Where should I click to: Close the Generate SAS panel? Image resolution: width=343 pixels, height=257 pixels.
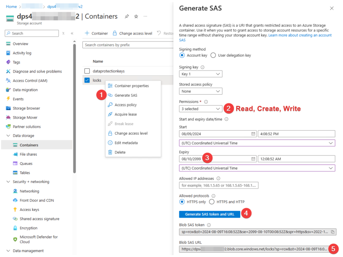tap(332, 8)
